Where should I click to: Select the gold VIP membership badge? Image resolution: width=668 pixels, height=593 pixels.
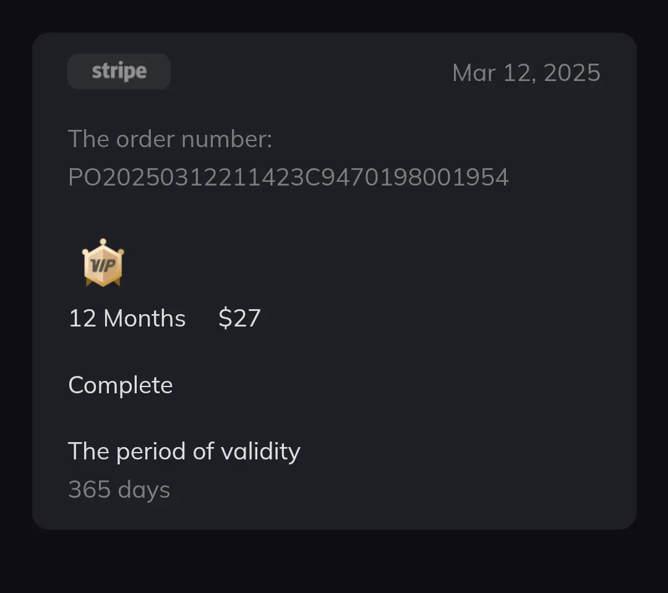pyautogui.click(x=103, y=263)
